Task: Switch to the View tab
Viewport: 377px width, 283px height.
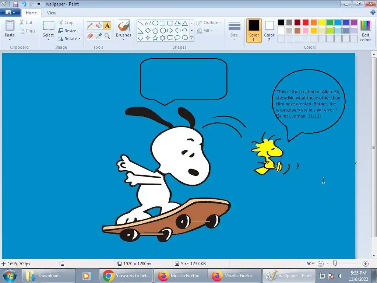Action: point(52,13)
